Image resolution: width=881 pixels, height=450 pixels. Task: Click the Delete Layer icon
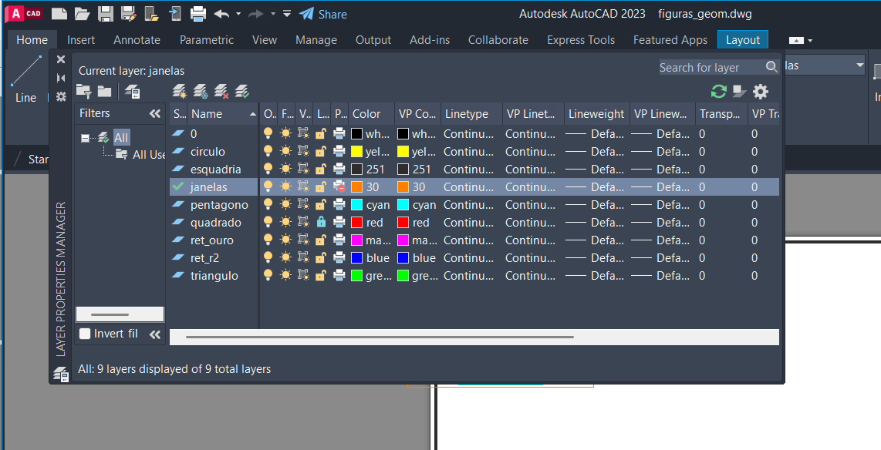click(221, 91)
